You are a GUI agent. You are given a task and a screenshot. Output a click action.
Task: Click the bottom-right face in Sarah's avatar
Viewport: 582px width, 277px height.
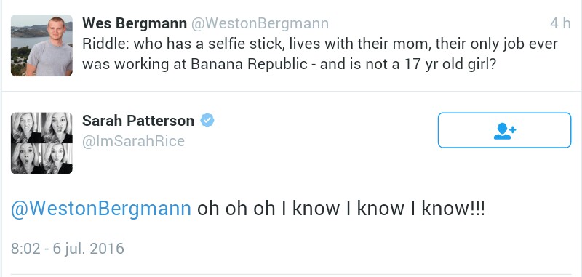57,158
